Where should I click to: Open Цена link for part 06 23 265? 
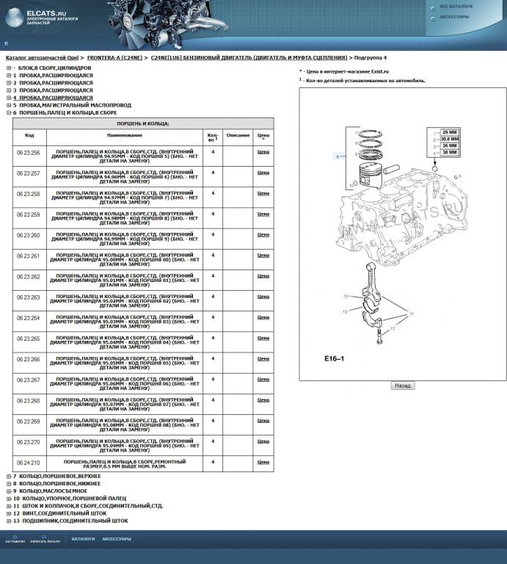click(x=263, y=338)
